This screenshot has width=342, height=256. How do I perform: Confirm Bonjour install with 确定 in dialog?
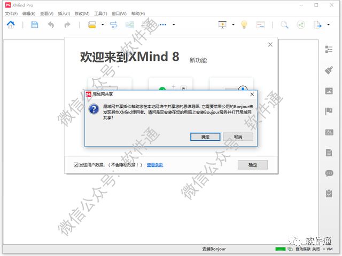pyautogui.click(x=205, y=137)
